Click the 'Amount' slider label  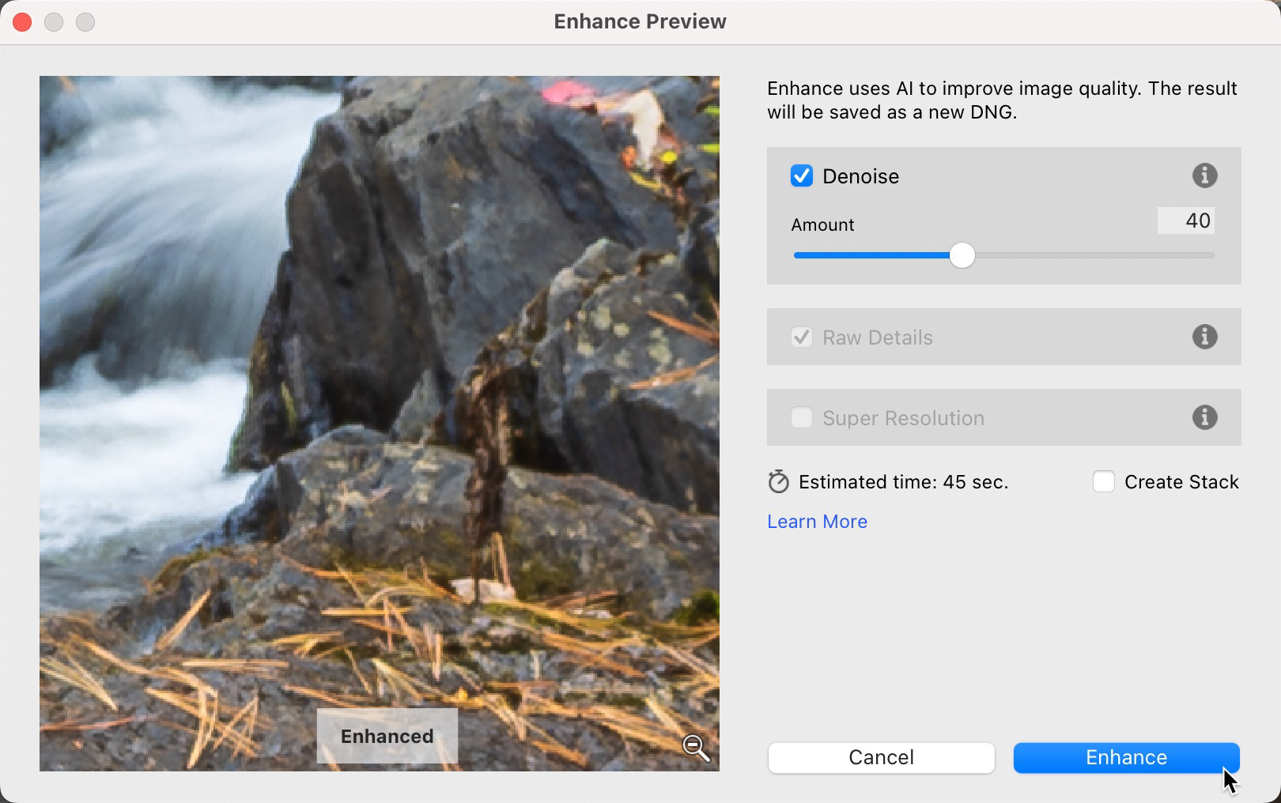[x=822, y=224]
